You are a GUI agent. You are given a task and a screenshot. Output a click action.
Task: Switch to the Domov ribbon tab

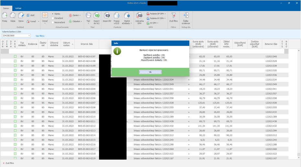(x=6, y=8)
